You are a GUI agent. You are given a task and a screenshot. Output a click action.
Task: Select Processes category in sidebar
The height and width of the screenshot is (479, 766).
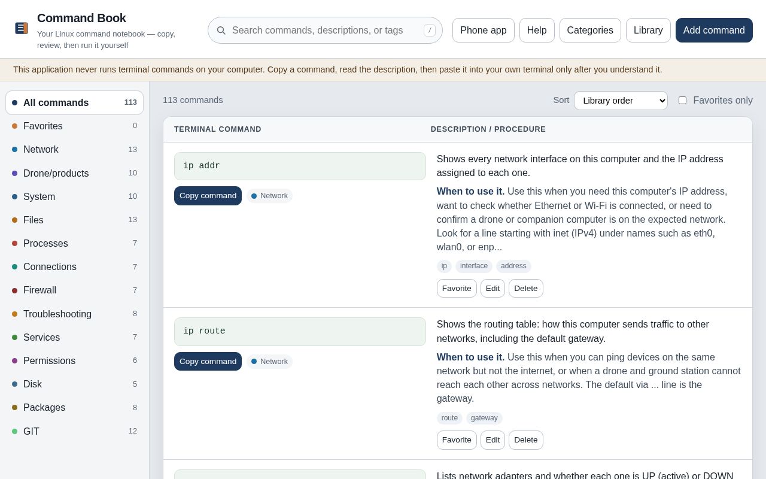pos(74,243)
